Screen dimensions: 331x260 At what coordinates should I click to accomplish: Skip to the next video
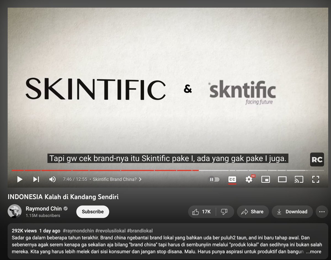click(36, 179)
